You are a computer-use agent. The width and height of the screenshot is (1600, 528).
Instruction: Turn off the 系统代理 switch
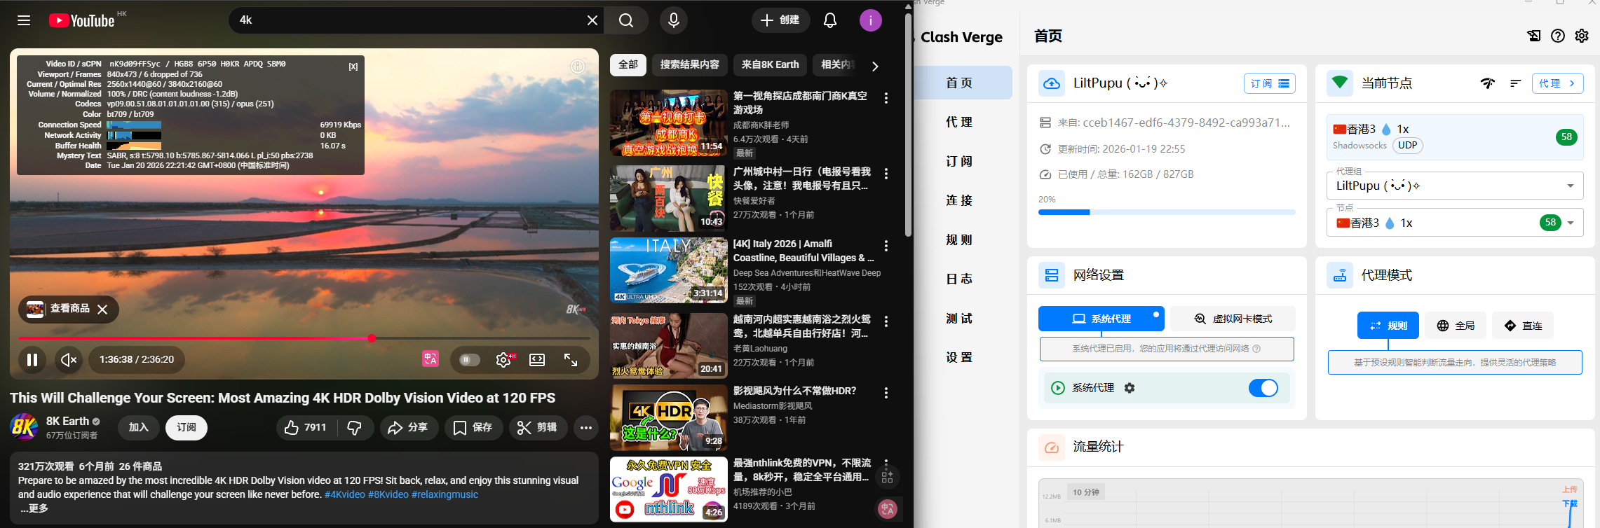click(x=1263, y=388)
